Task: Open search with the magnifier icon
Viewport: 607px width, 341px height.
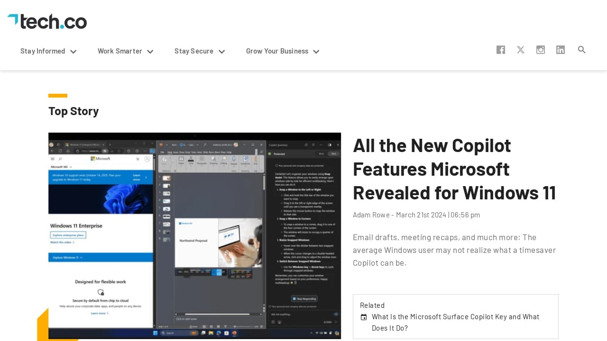Action: [x=582, y=50]
